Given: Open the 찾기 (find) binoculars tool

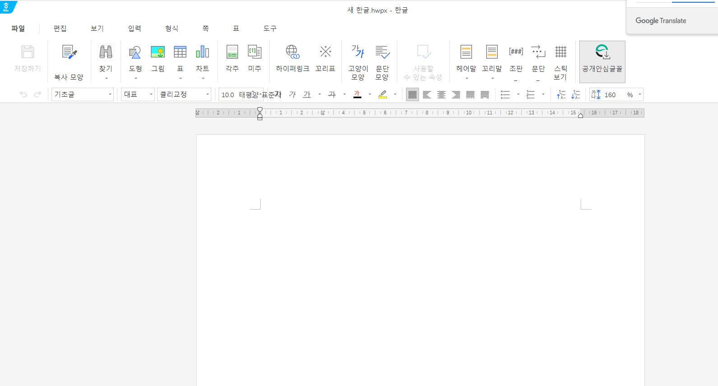Looking at the screenshot, I should point(106,52).
